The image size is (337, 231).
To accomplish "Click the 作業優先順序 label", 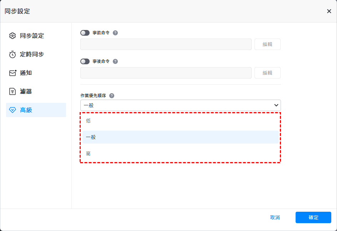I will tap(93, 96).
